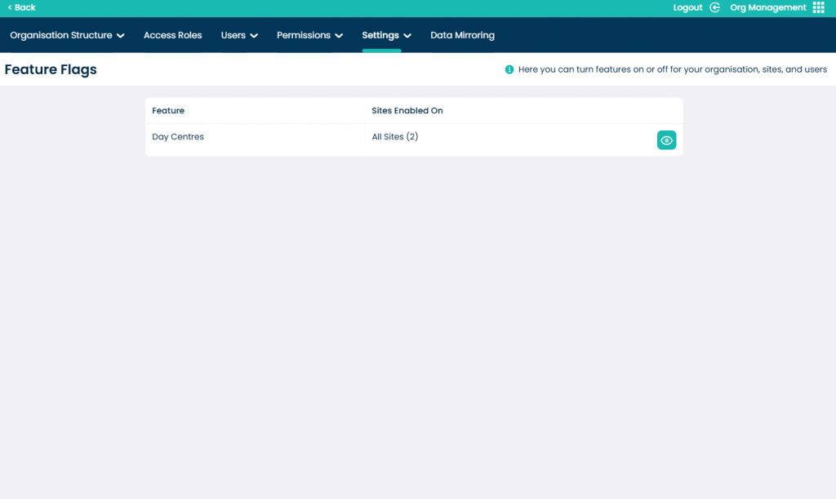Expand the Permissions chevron arrow

339,36
